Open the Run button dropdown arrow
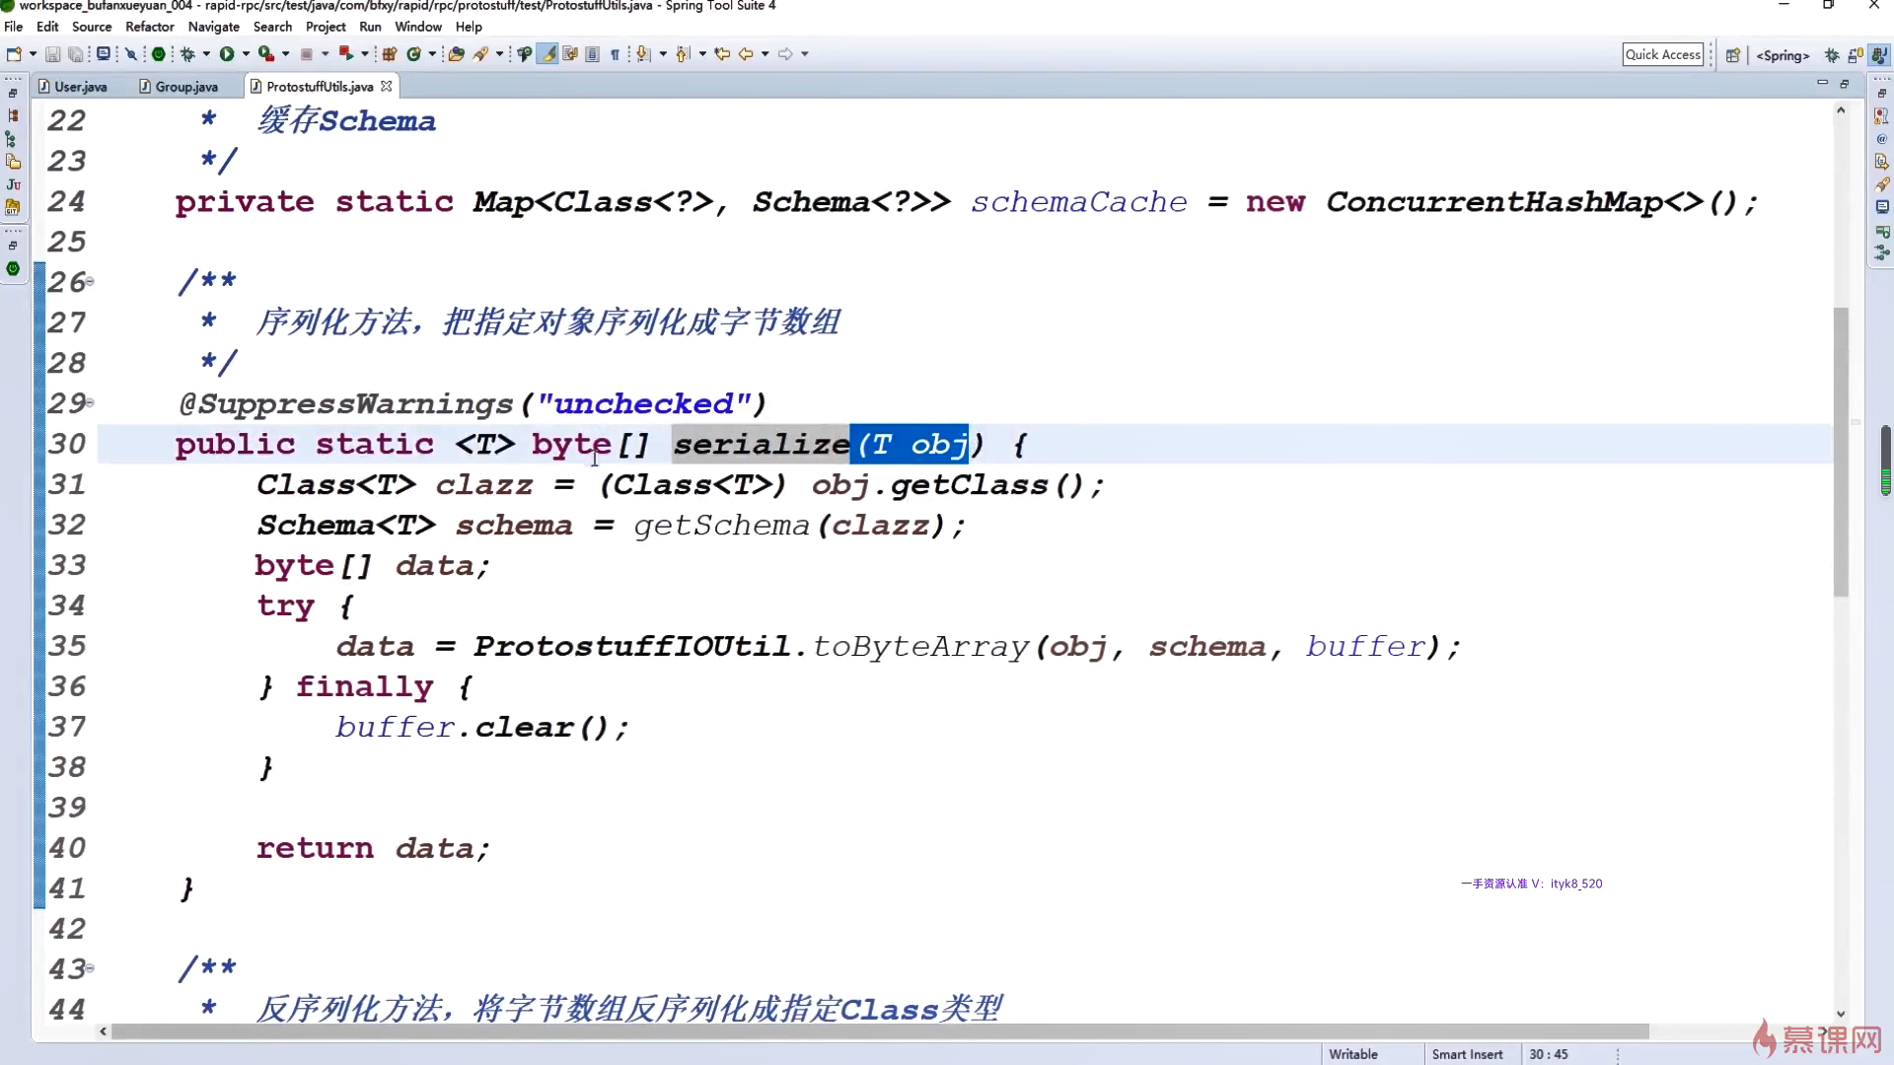This screenshot has height=1065, width=1894. tap(246, 54)
